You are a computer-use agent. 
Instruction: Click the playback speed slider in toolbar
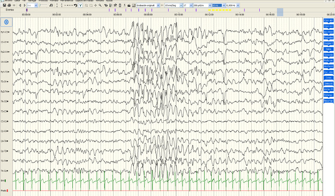click(x=43, y=5)
